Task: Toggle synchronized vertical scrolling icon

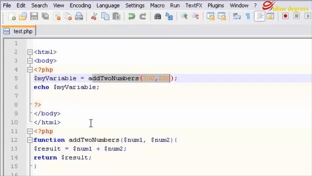Action: pos(210,16)
